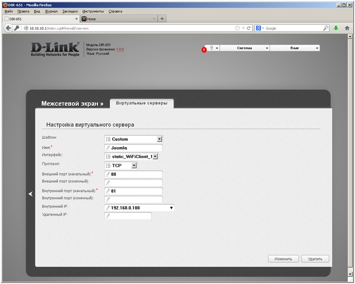Image resolution: width=355 pixels, height=284 pixels.
Task: Click the Межсетевой экран breadcrumb link
Action: 72,104
